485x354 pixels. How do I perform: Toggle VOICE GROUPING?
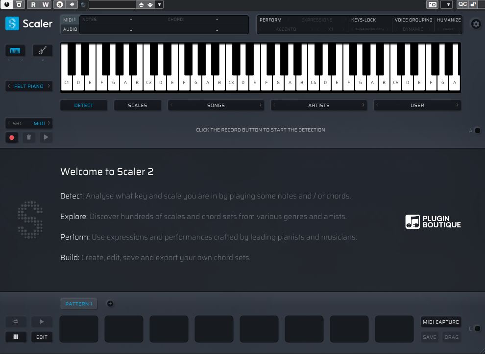(x=413, y=20)
